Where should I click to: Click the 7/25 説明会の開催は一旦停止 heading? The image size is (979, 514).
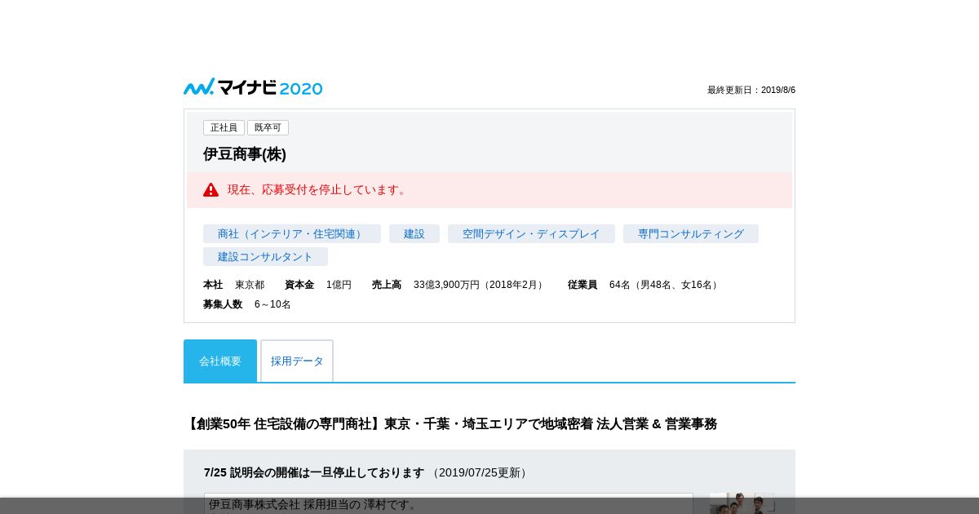(314, 472)
